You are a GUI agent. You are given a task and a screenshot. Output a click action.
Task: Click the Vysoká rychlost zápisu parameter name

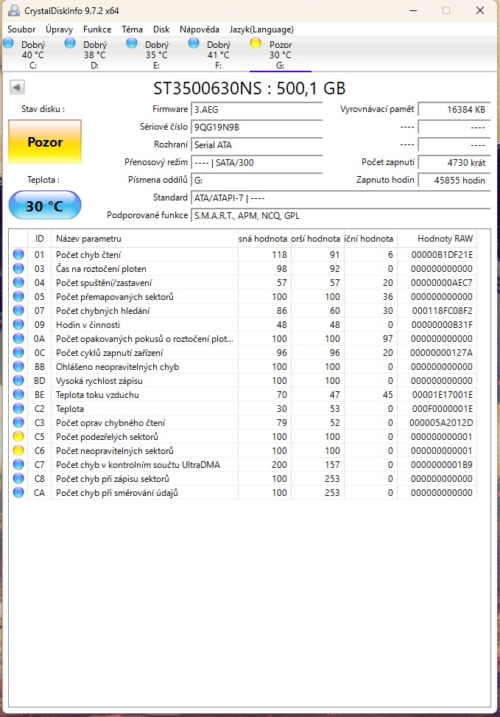click(x=99, y=381)
